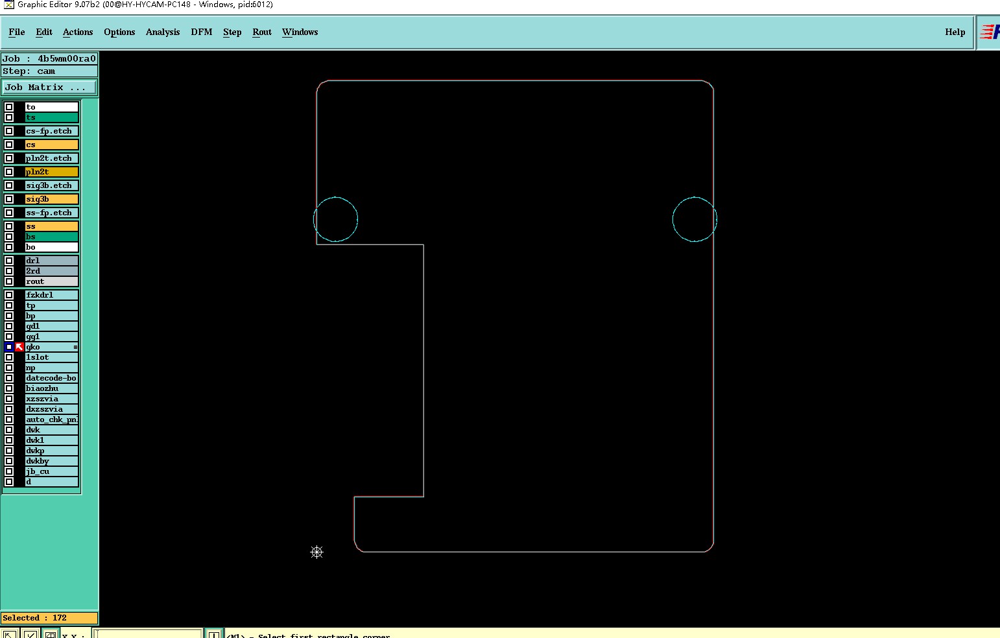Click the red logo icon beside Help
The height and width of the screenshot is (638, 1000).
pos(990,32)
